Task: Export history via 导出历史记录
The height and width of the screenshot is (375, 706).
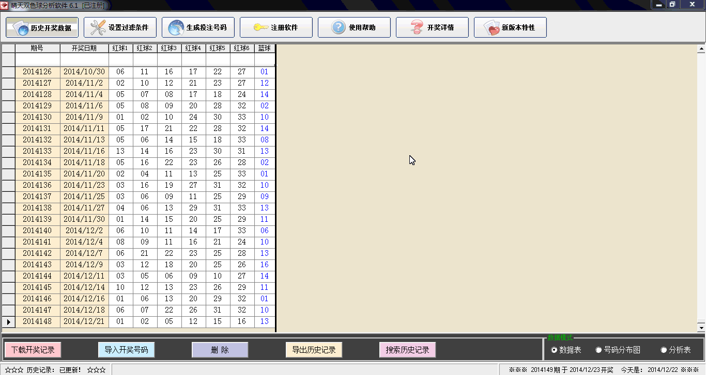Action: pyautogui.click(x=313, y=349)
